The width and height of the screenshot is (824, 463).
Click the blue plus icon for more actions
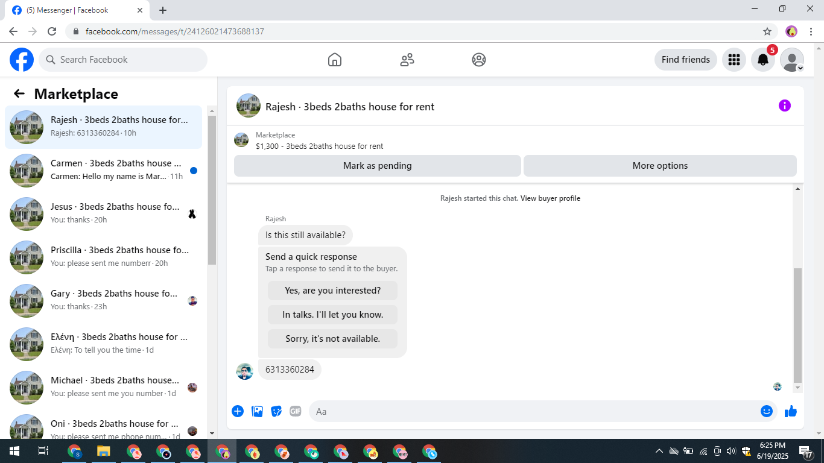tap(238, 411)
